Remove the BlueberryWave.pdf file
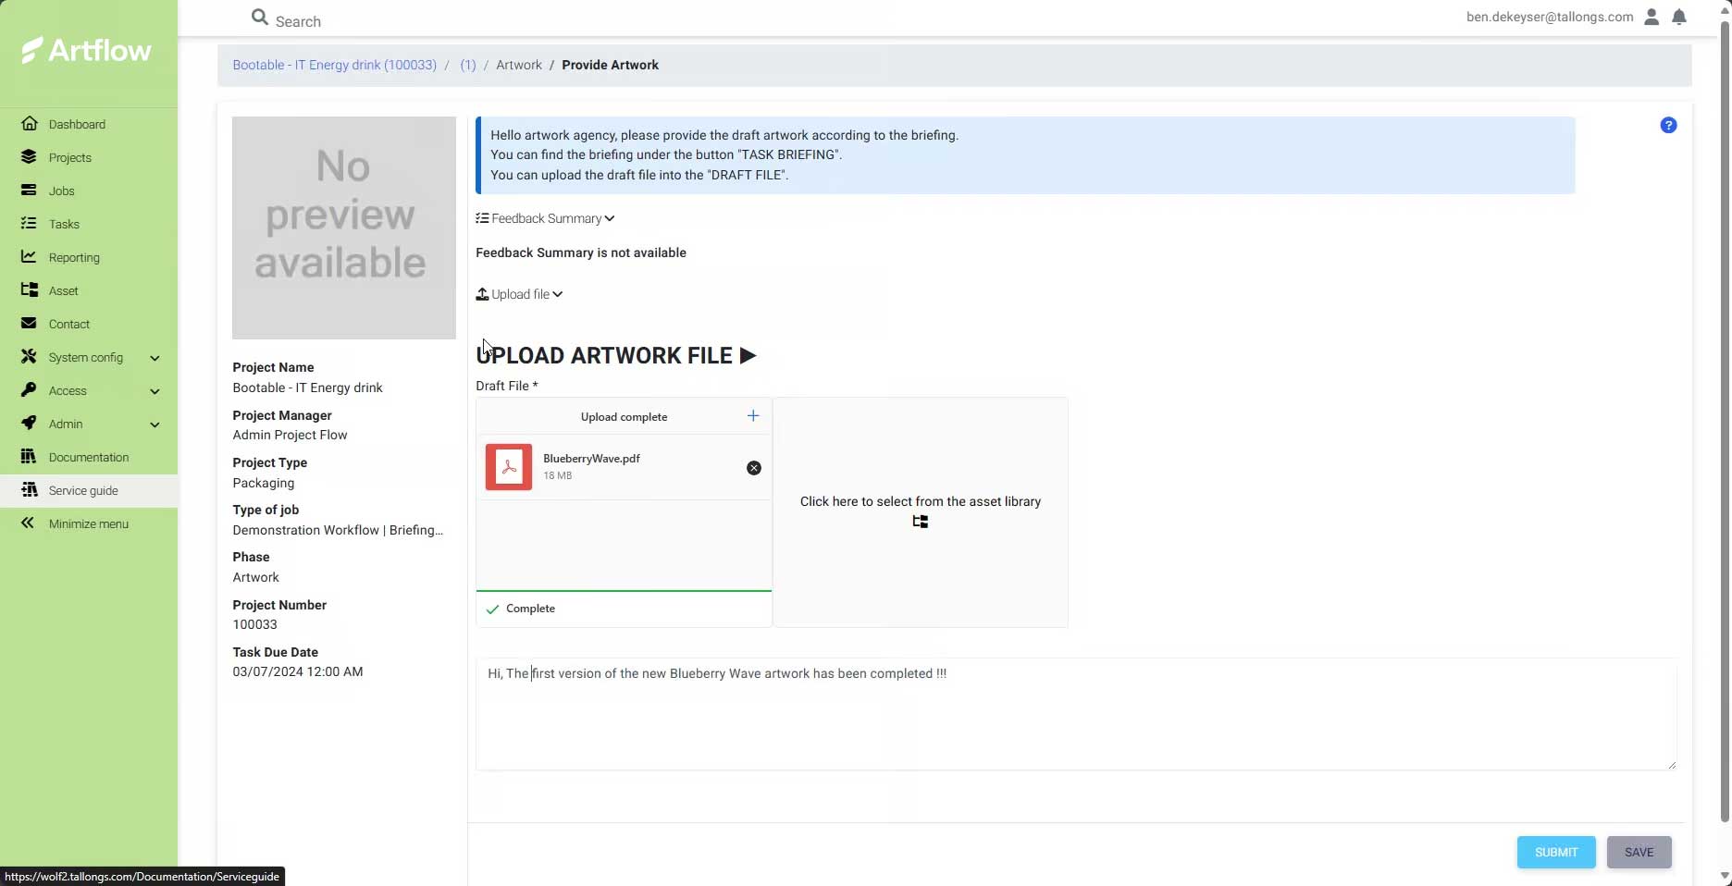This screenshot has height=886, width=1732. [754, 468]
